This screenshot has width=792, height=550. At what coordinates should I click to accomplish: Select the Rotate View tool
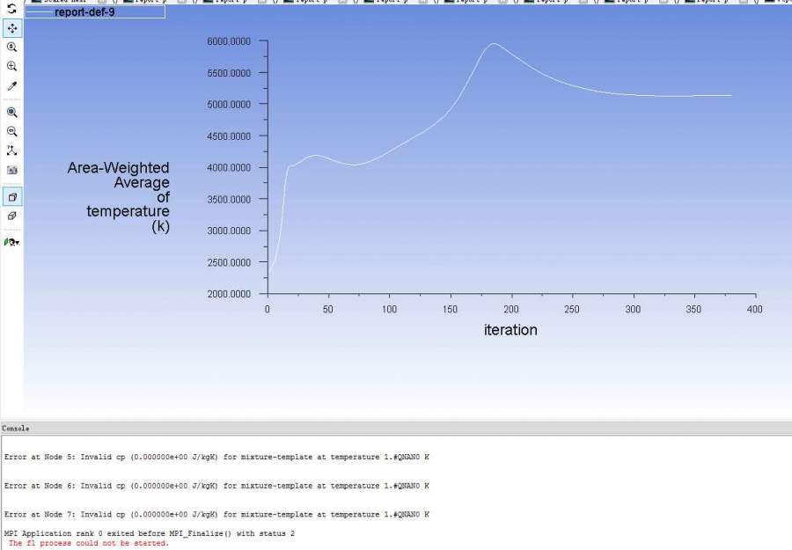(11, 9)
